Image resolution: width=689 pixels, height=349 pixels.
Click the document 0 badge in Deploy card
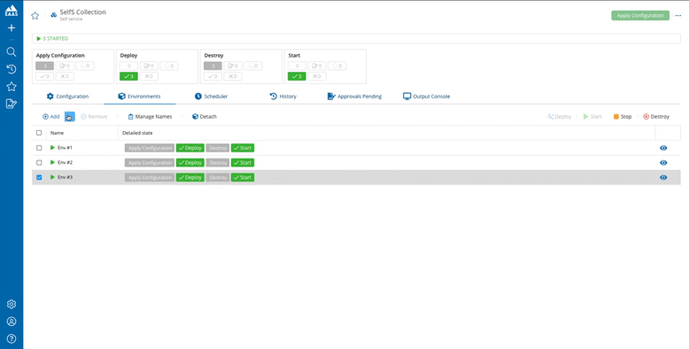149,66
